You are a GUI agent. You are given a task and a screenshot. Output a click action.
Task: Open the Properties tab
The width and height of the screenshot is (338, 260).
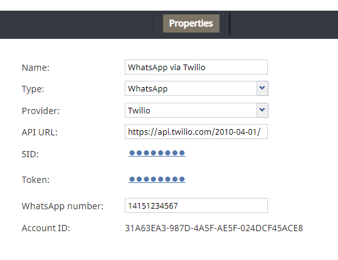[191, 23]
